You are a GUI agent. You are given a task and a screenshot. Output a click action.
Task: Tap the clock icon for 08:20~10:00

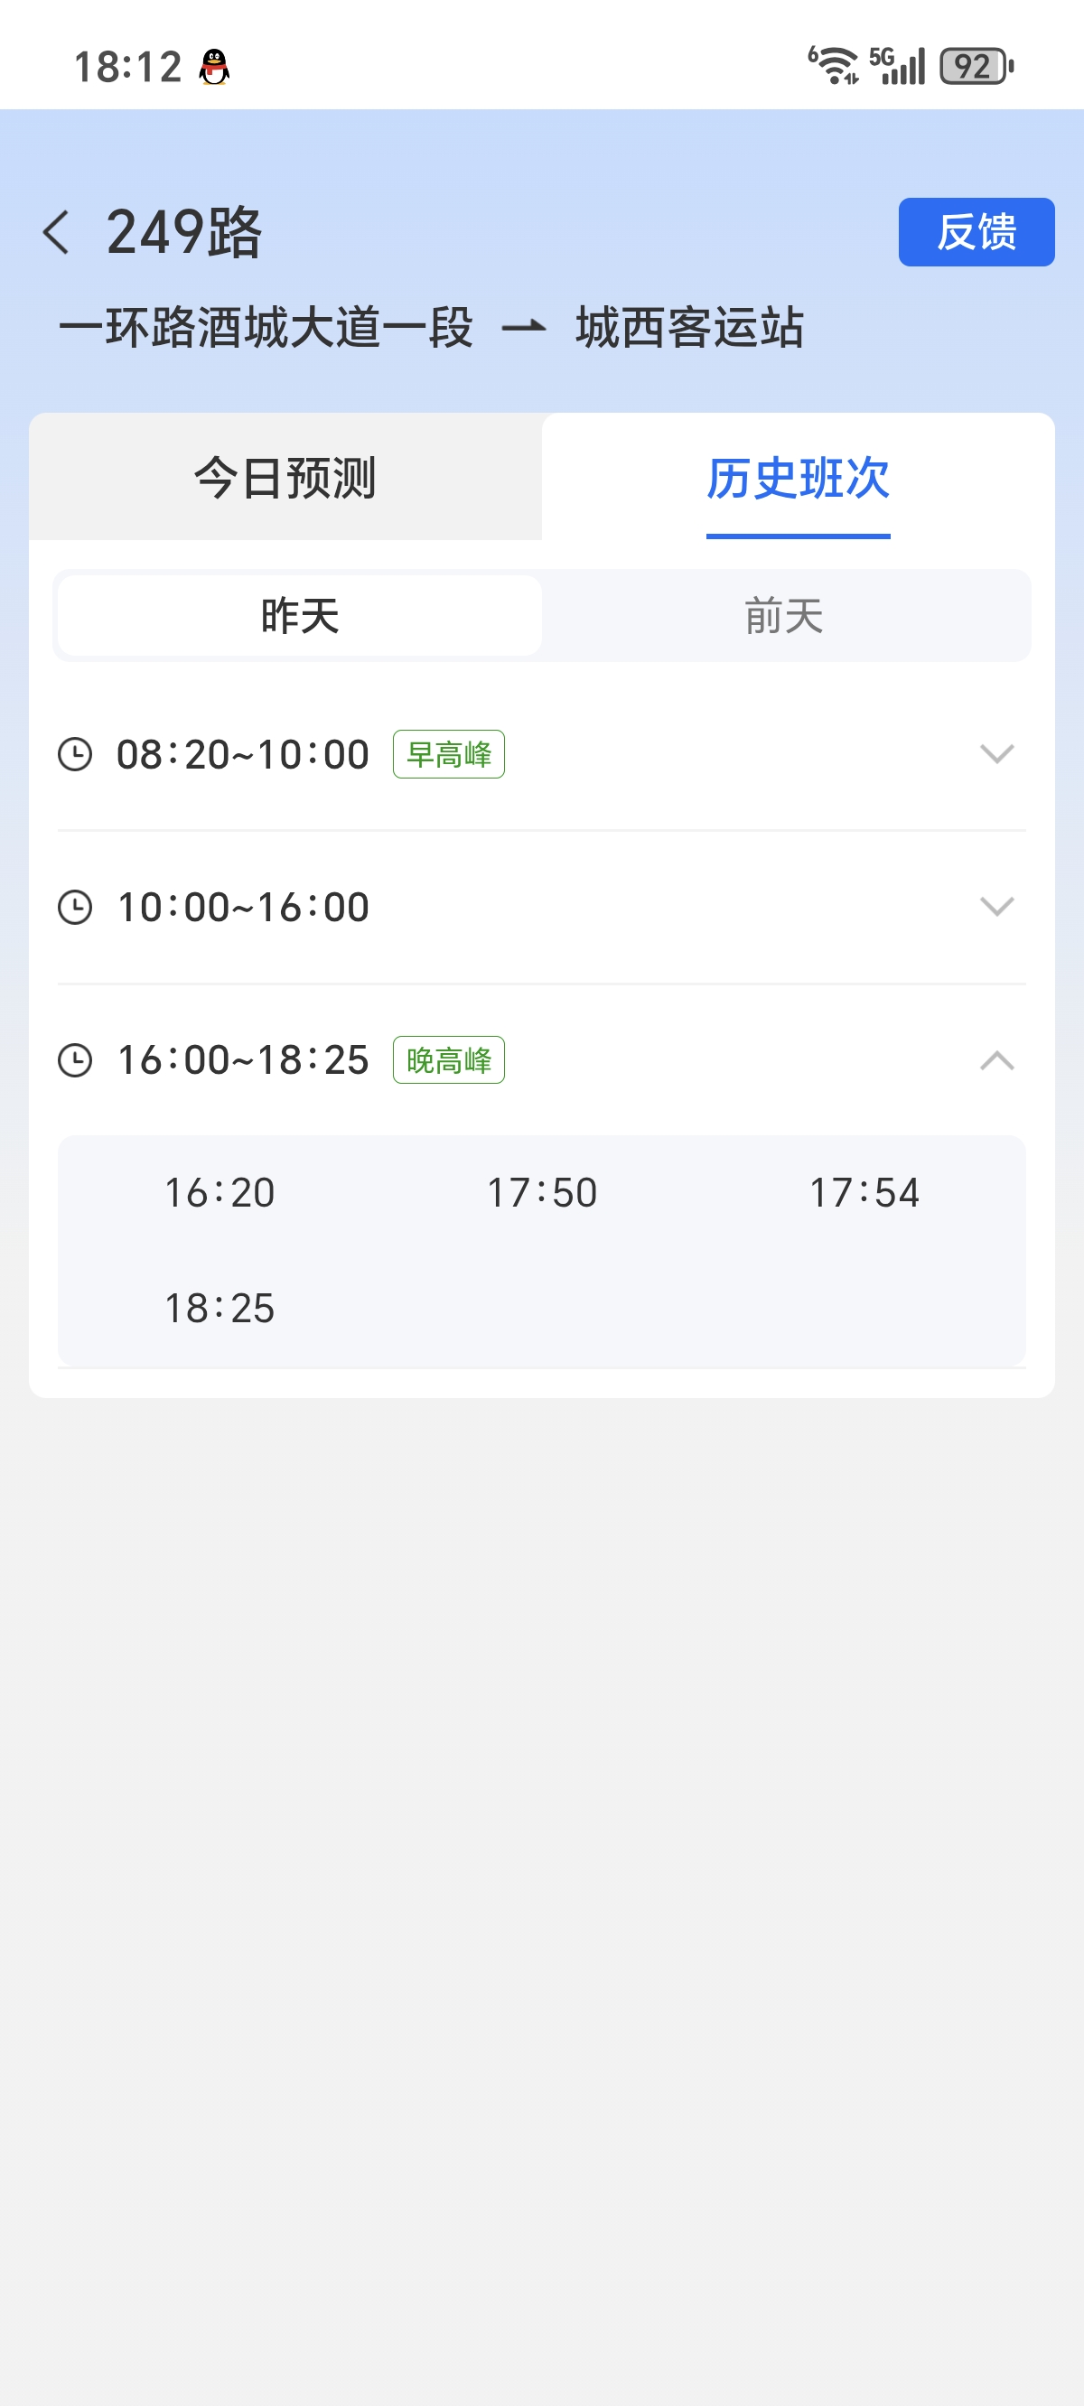(75, 754)
